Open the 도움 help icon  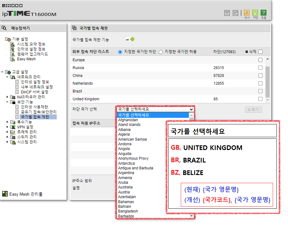tap(264, 13)
